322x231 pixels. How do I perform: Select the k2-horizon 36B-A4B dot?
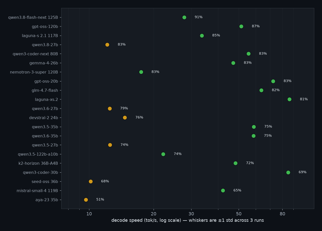(x=235, y=163)
